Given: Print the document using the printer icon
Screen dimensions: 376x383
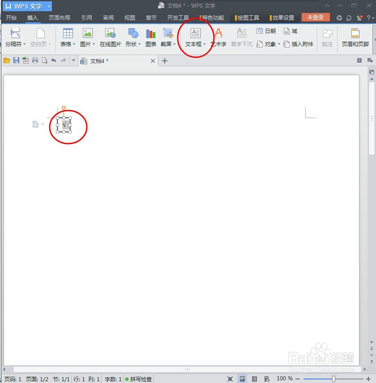Looking at the screenshot, I should (35, 60).
